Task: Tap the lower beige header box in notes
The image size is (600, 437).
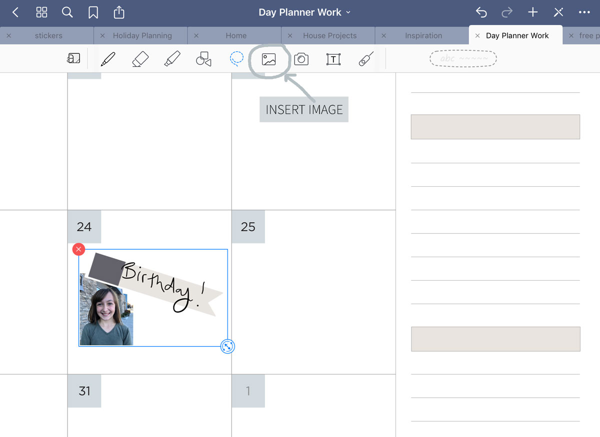Action: click(495, 339)
